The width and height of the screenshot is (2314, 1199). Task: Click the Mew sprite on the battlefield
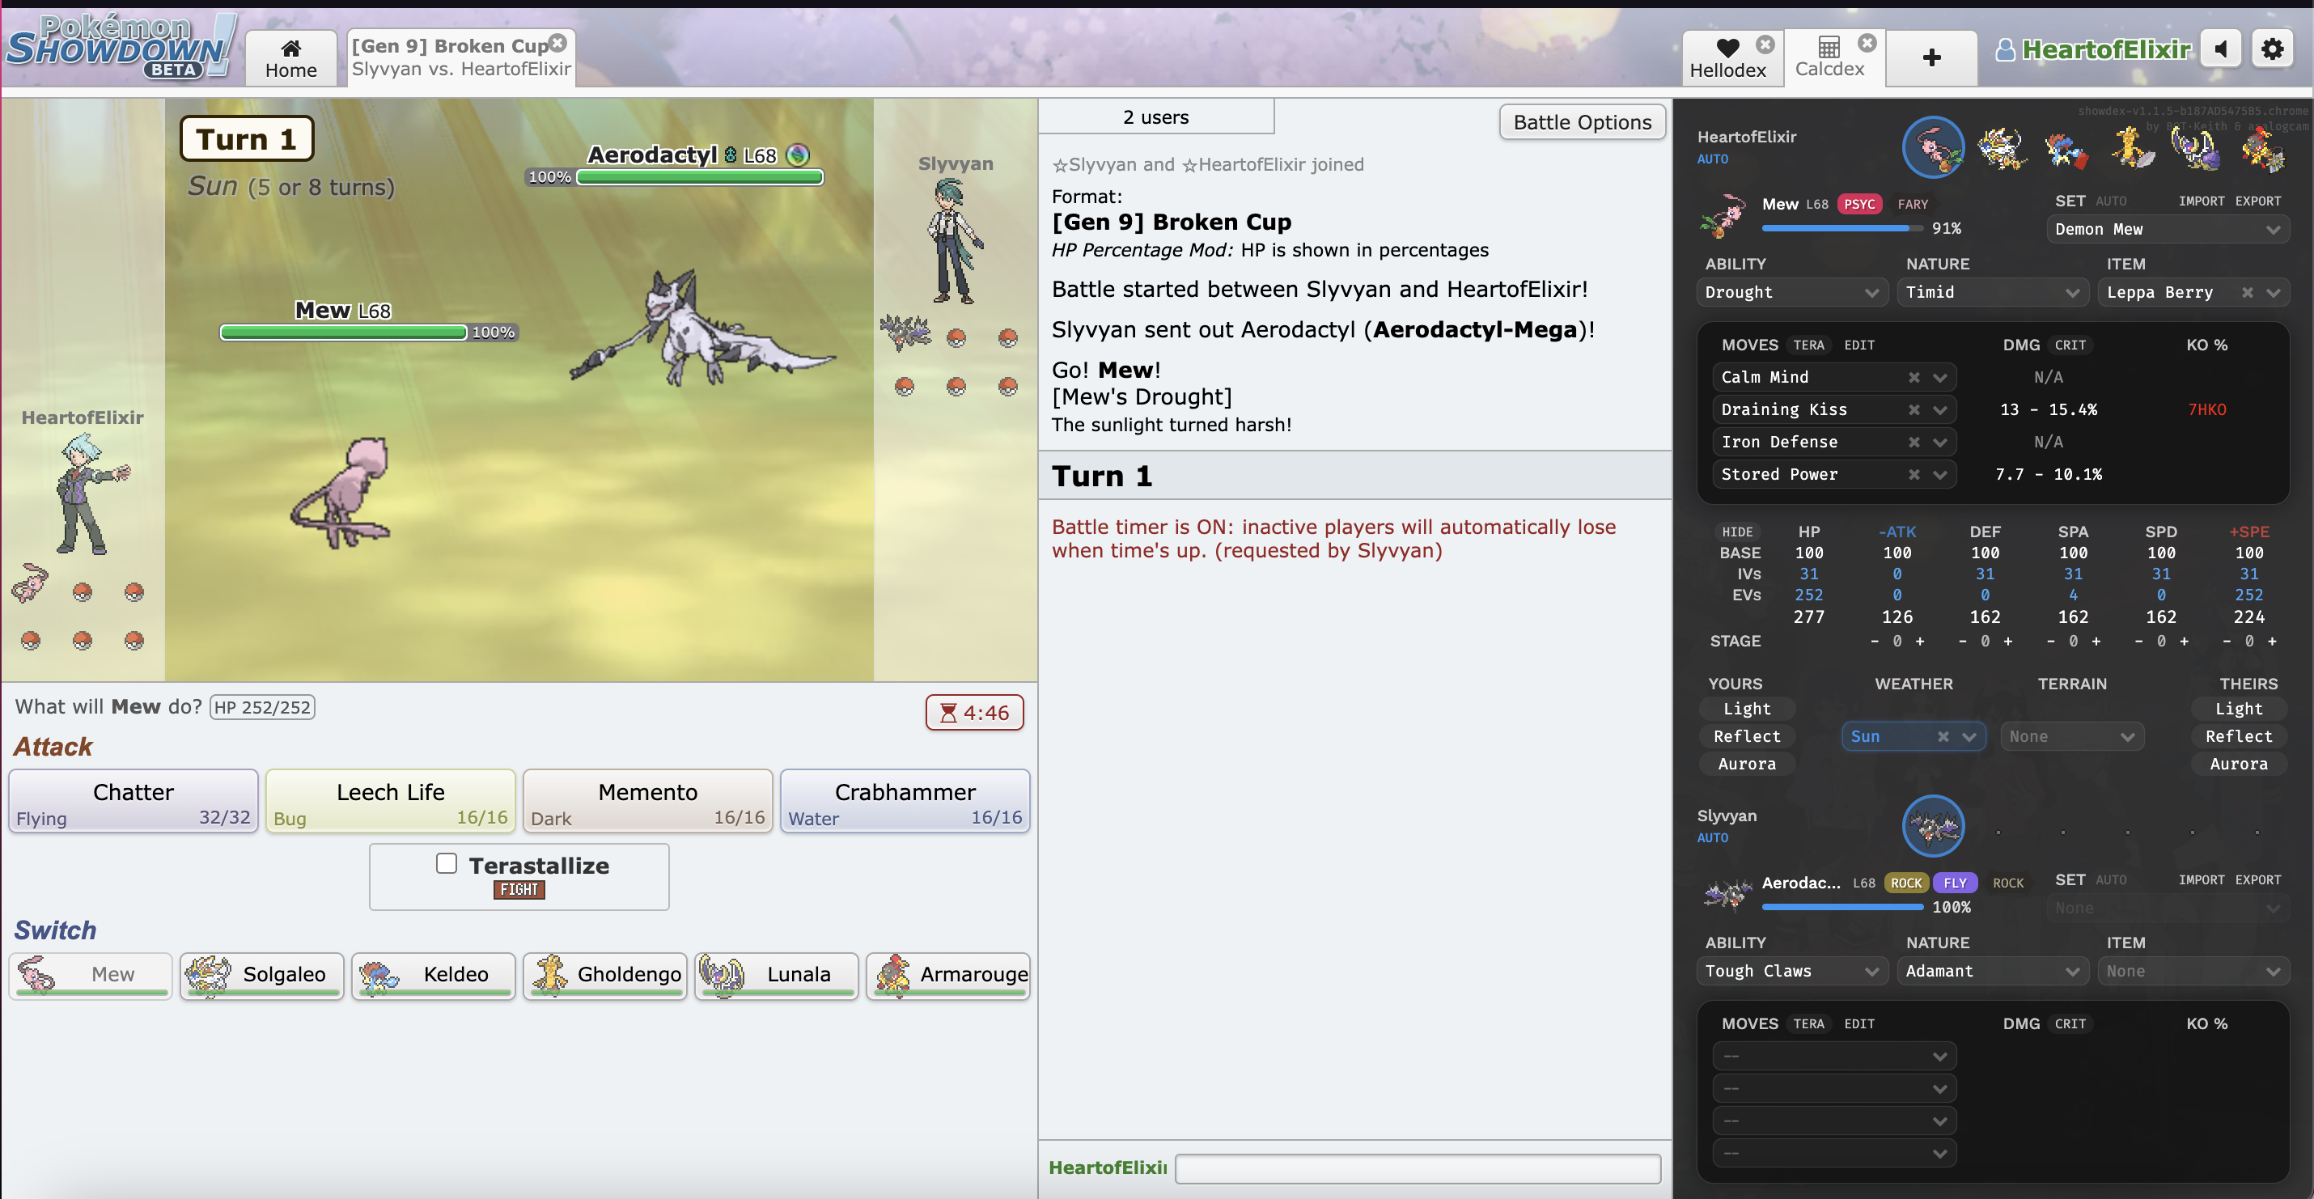(x=342, y=491)
